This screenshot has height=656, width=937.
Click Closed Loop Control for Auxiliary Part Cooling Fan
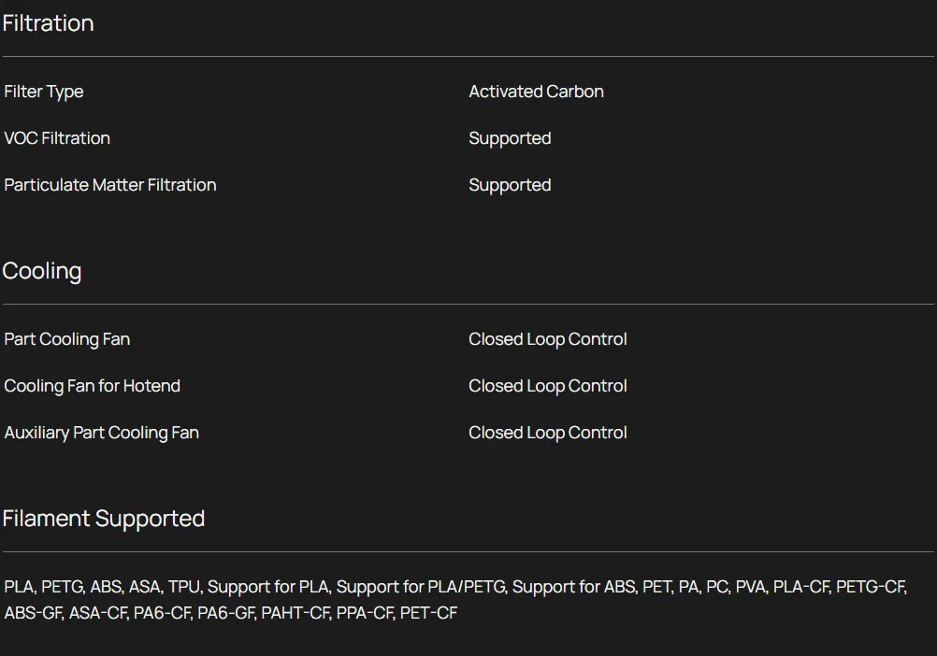point(548,433)
